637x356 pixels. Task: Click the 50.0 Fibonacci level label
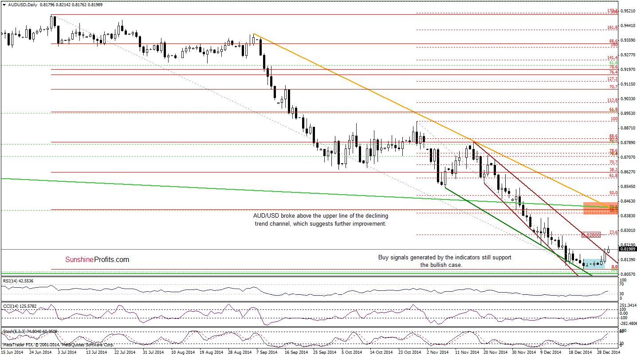[614, 193]
